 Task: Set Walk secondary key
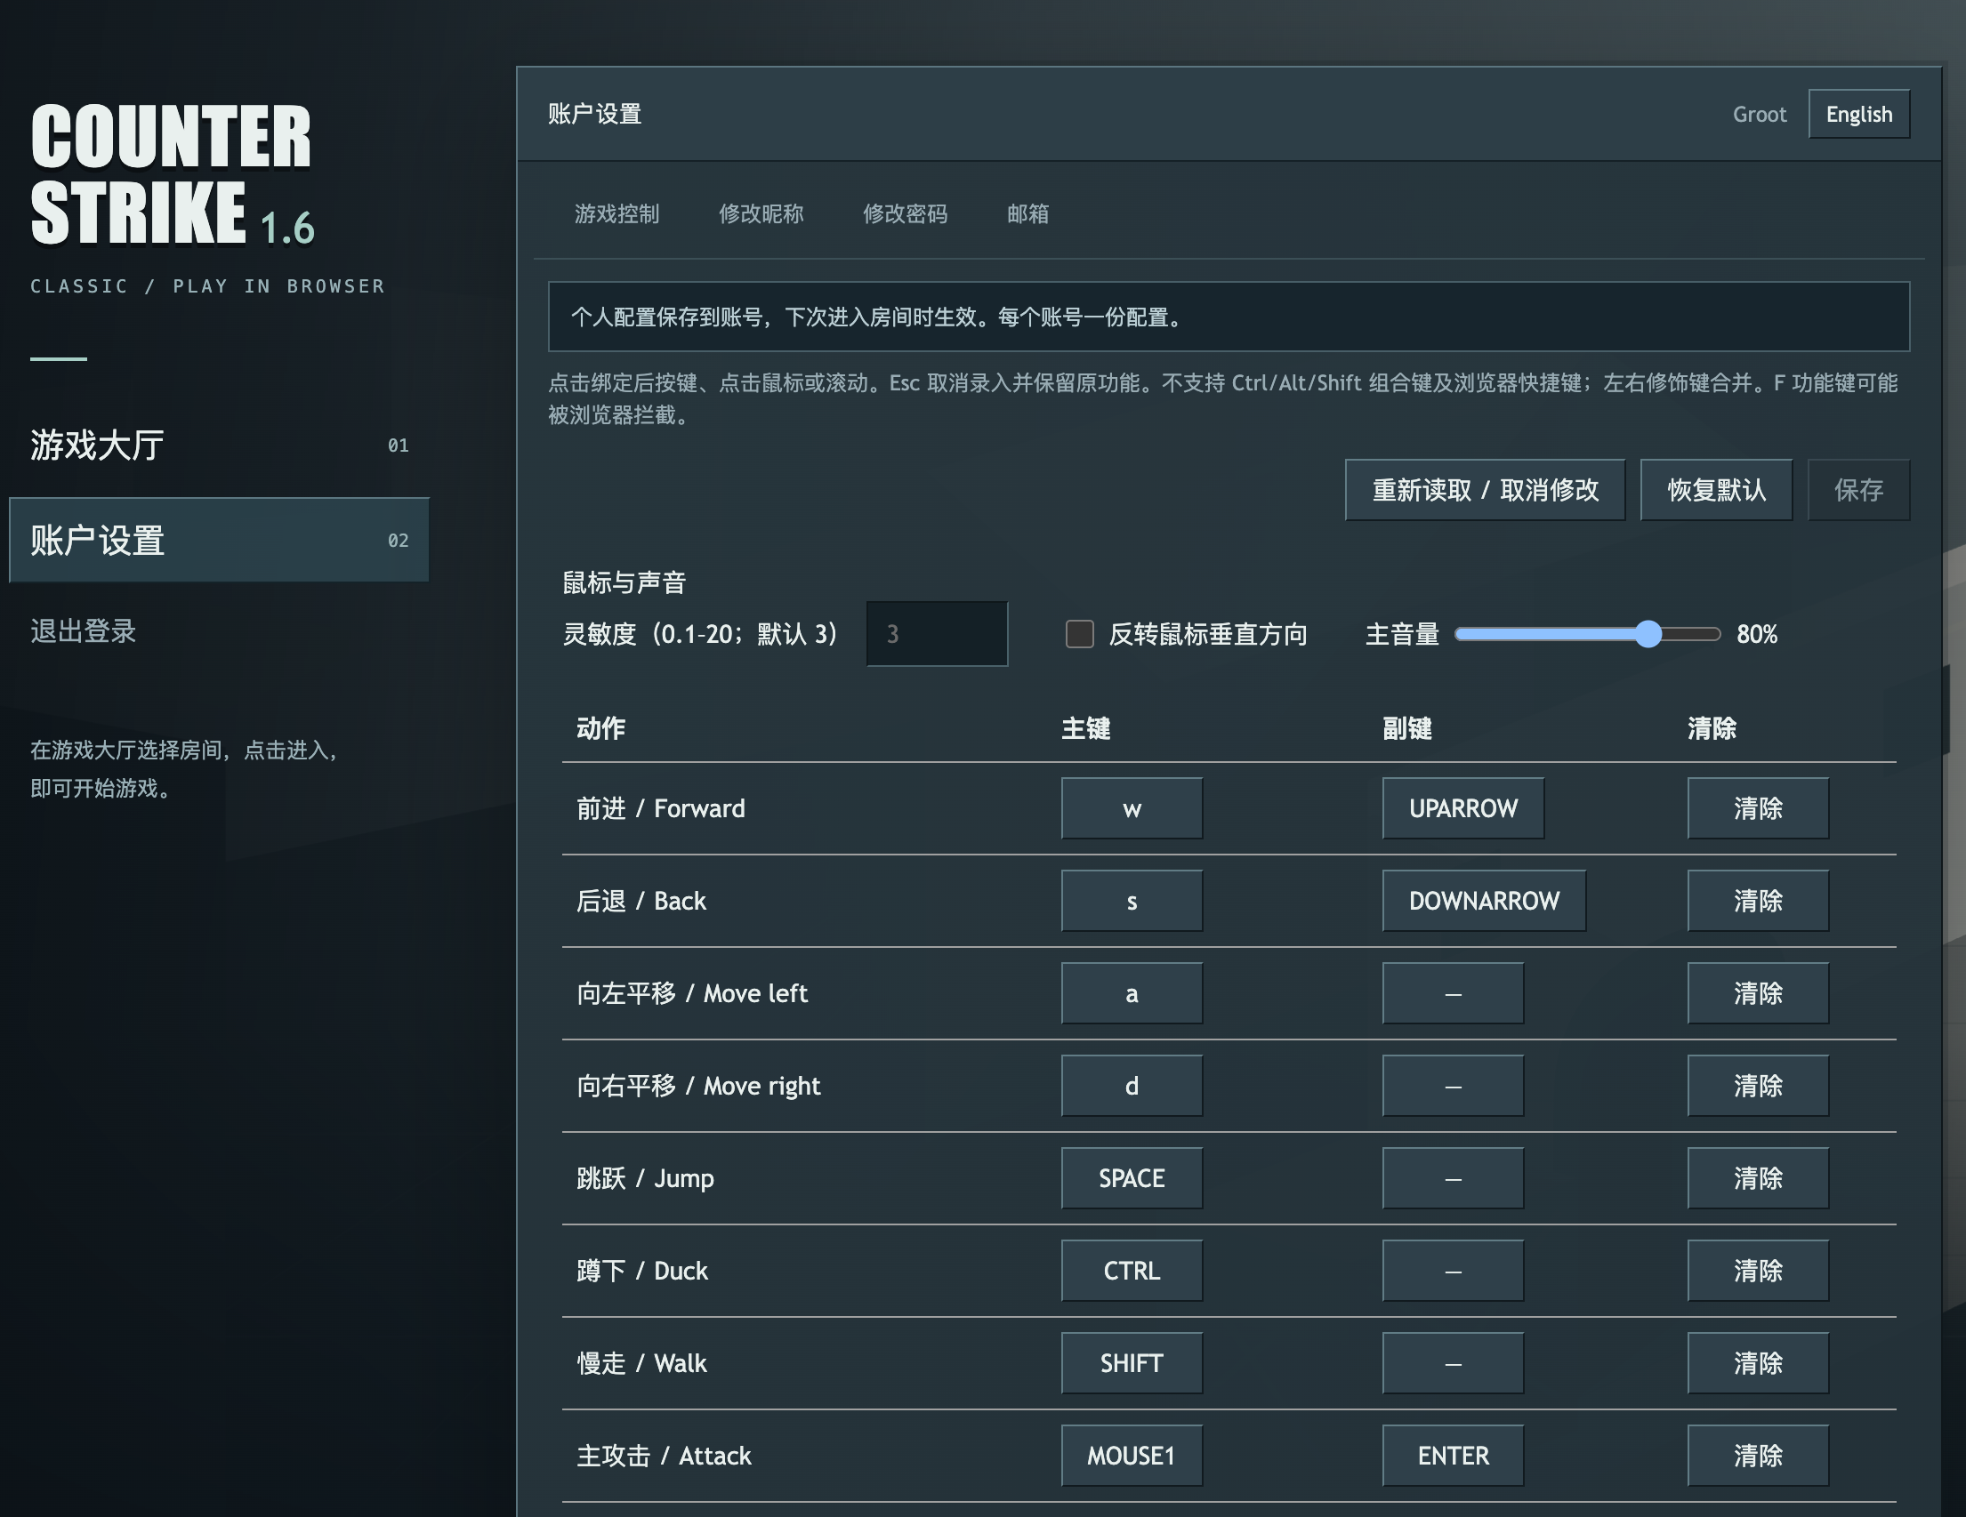1453,1363
